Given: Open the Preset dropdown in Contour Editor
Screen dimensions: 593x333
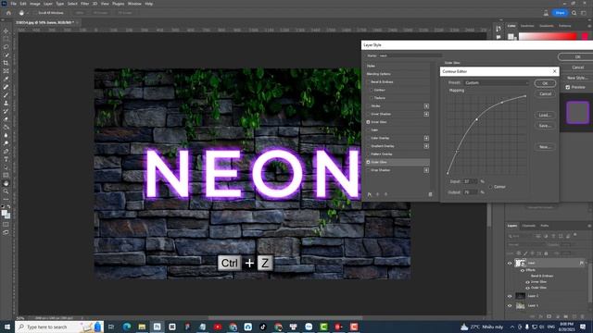Looking at the screenshot, I should 497,82.
